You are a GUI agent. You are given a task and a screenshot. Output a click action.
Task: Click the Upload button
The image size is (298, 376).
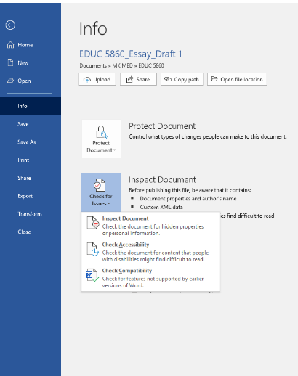(x=97, y=79)
